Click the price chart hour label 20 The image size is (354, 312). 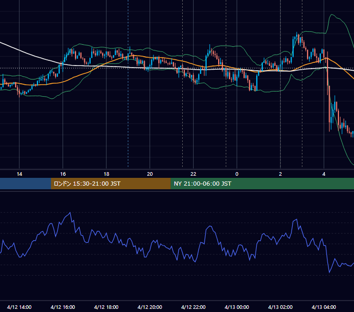point(150,174)
